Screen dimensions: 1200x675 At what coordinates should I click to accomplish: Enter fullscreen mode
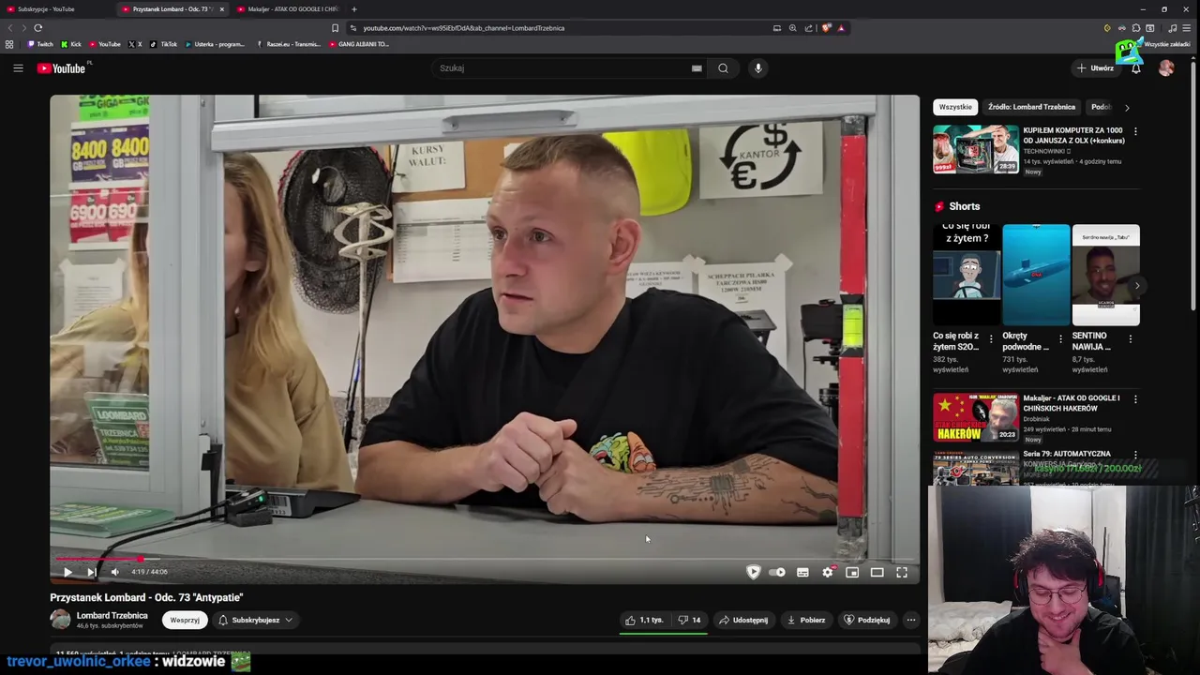point(902,572)
